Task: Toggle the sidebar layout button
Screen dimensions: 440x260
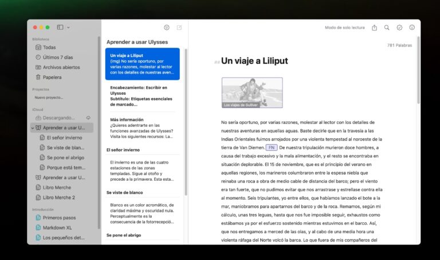Action: coord(60,28)
